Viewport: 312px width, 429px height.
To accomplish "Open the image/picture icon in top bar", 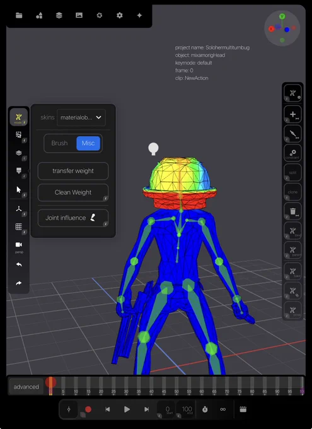I will pos(79,15).
